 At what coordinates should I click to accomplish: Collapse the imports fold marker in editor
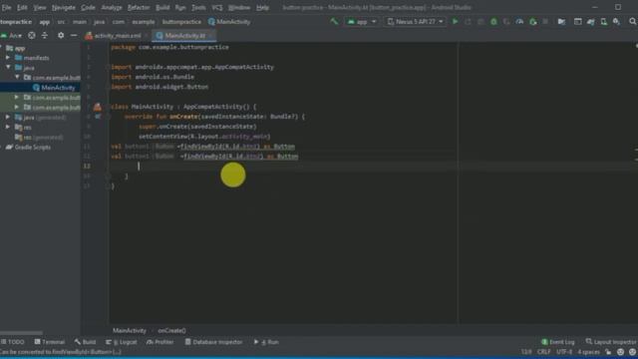pos(108,67)
